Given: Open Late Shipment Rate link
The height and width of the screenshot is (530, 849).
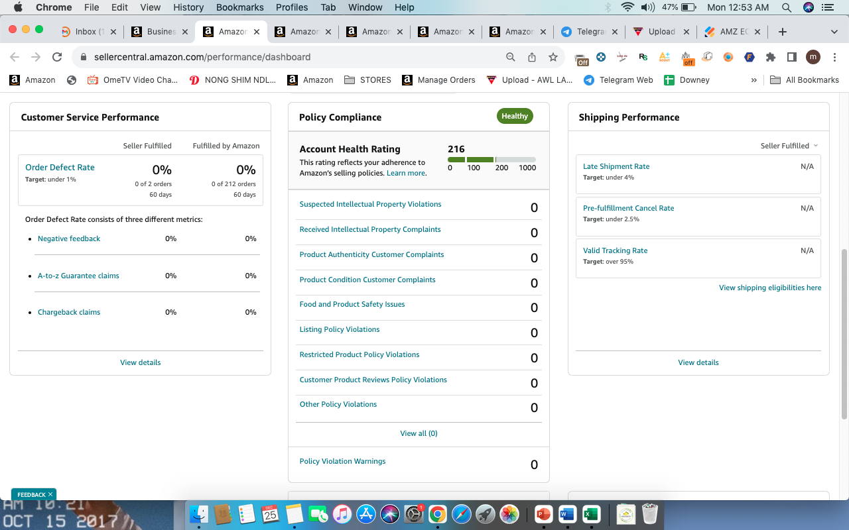Looking at the screenshot, I should coord(616,166).
